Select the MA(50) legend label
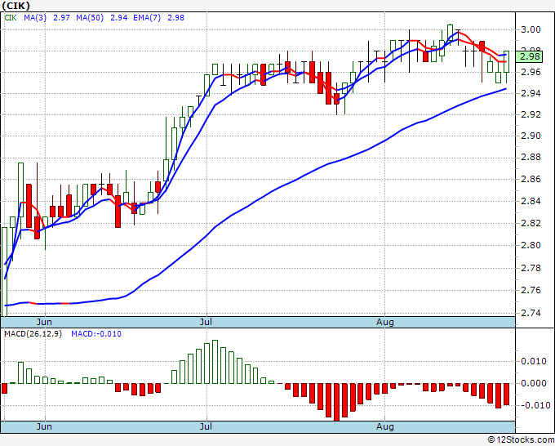Screen dimensions: 555x446 90,18
